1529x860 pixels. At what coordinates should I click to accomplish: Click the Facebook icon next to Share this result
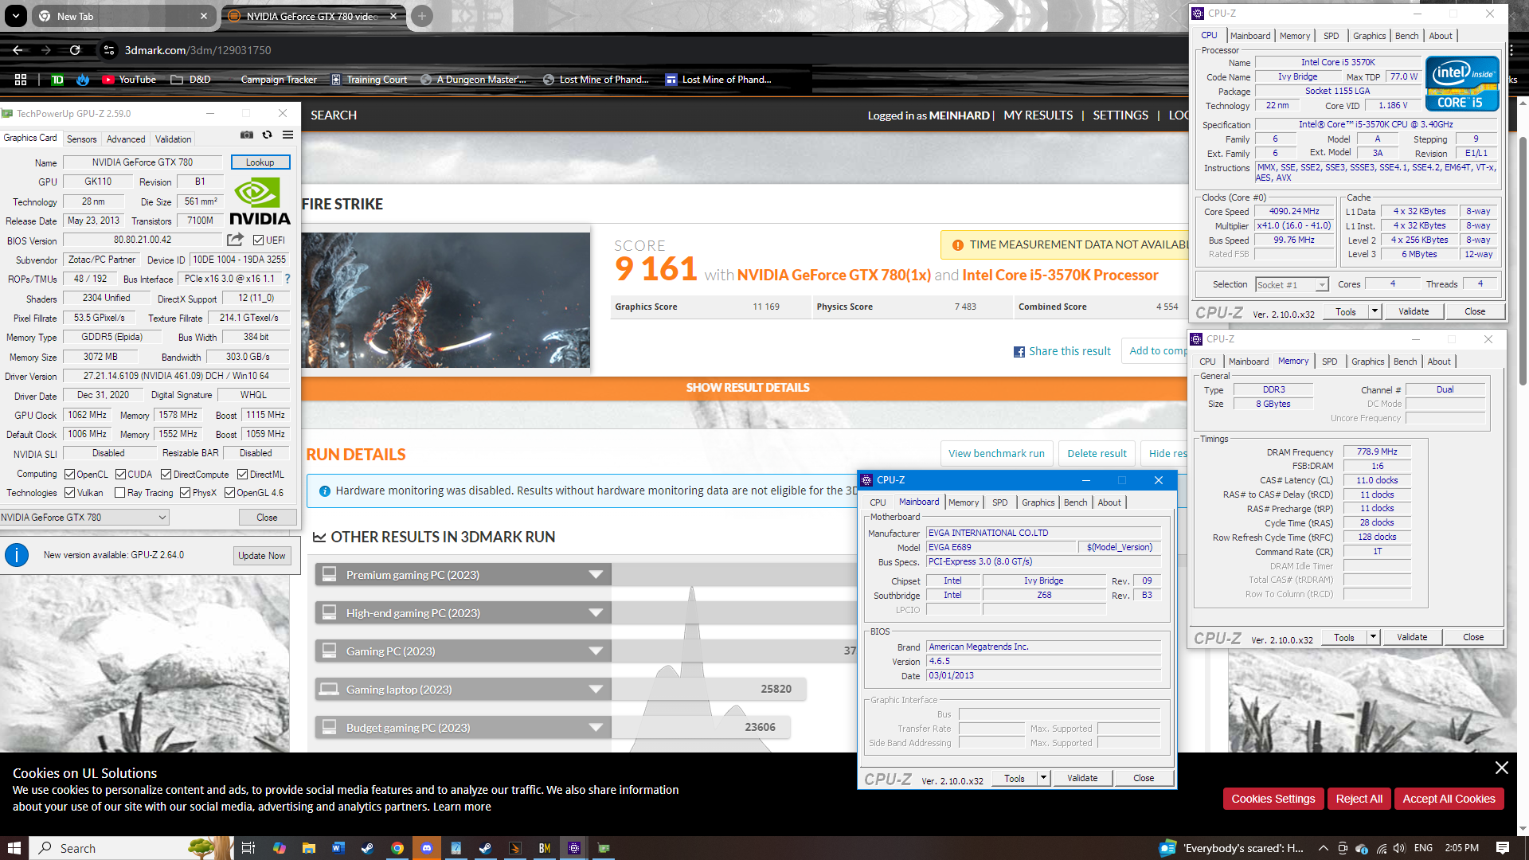point(1019,352)
